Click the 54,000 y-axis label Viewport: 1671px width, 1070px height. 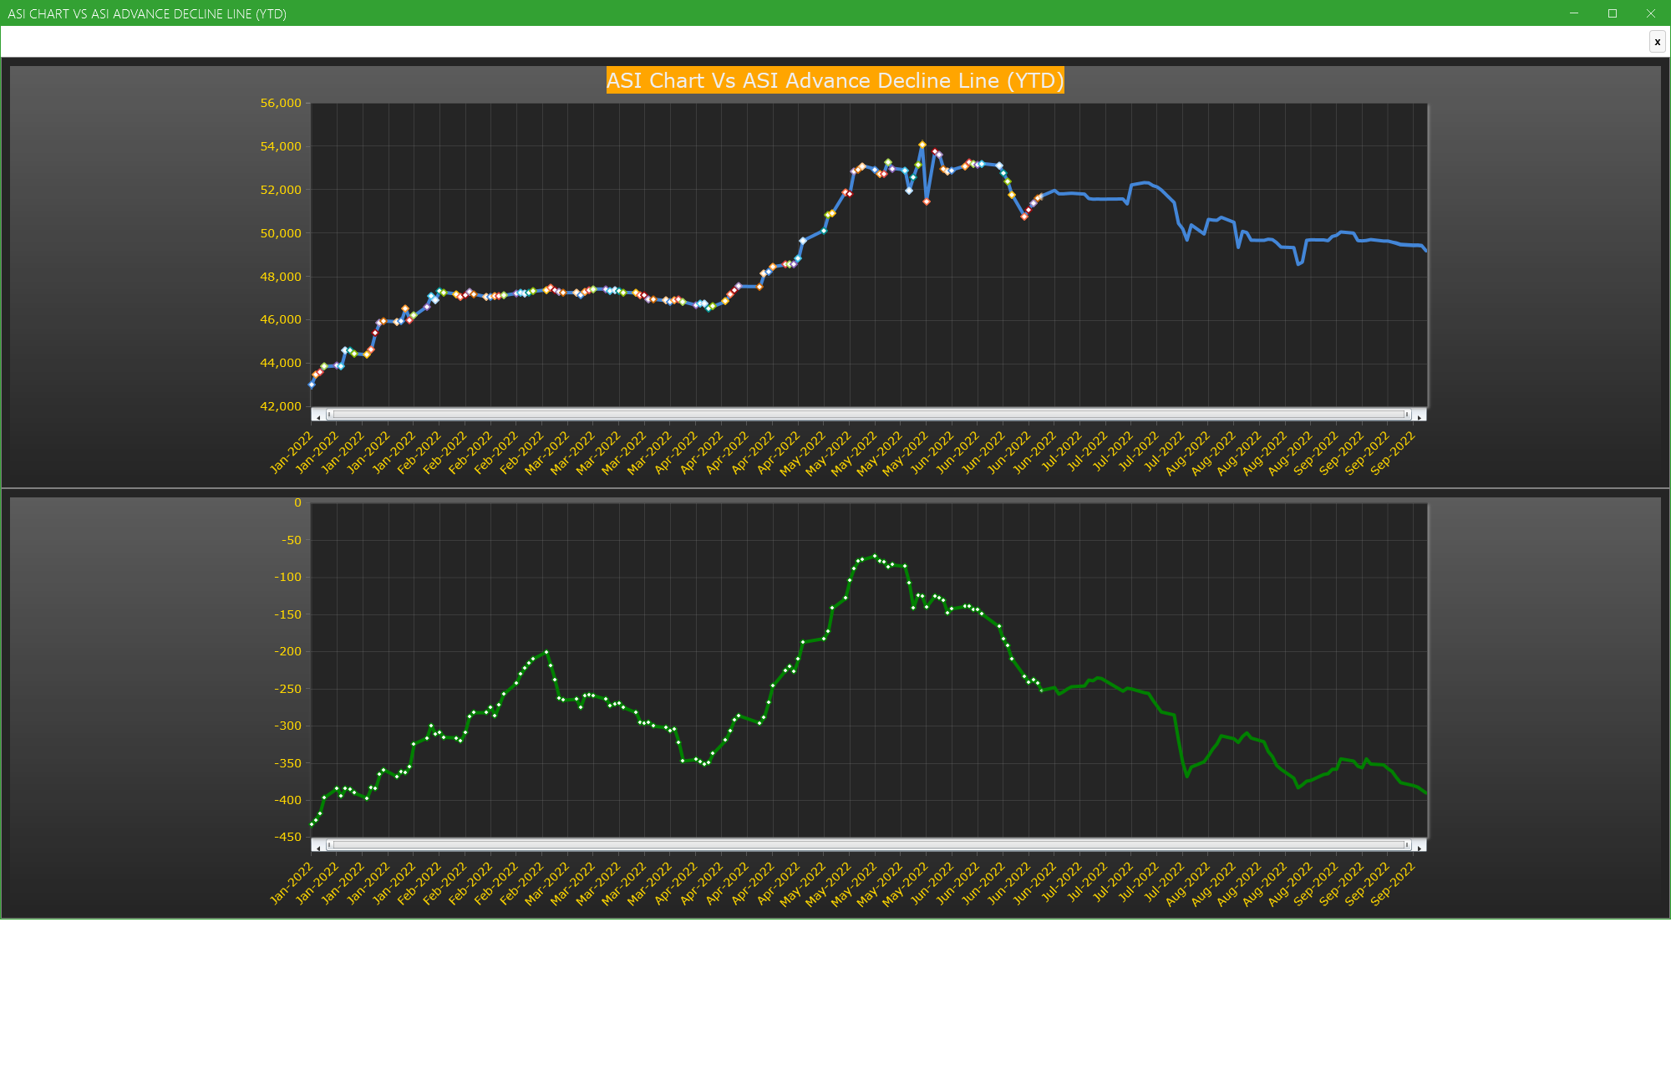click(281, 146)
